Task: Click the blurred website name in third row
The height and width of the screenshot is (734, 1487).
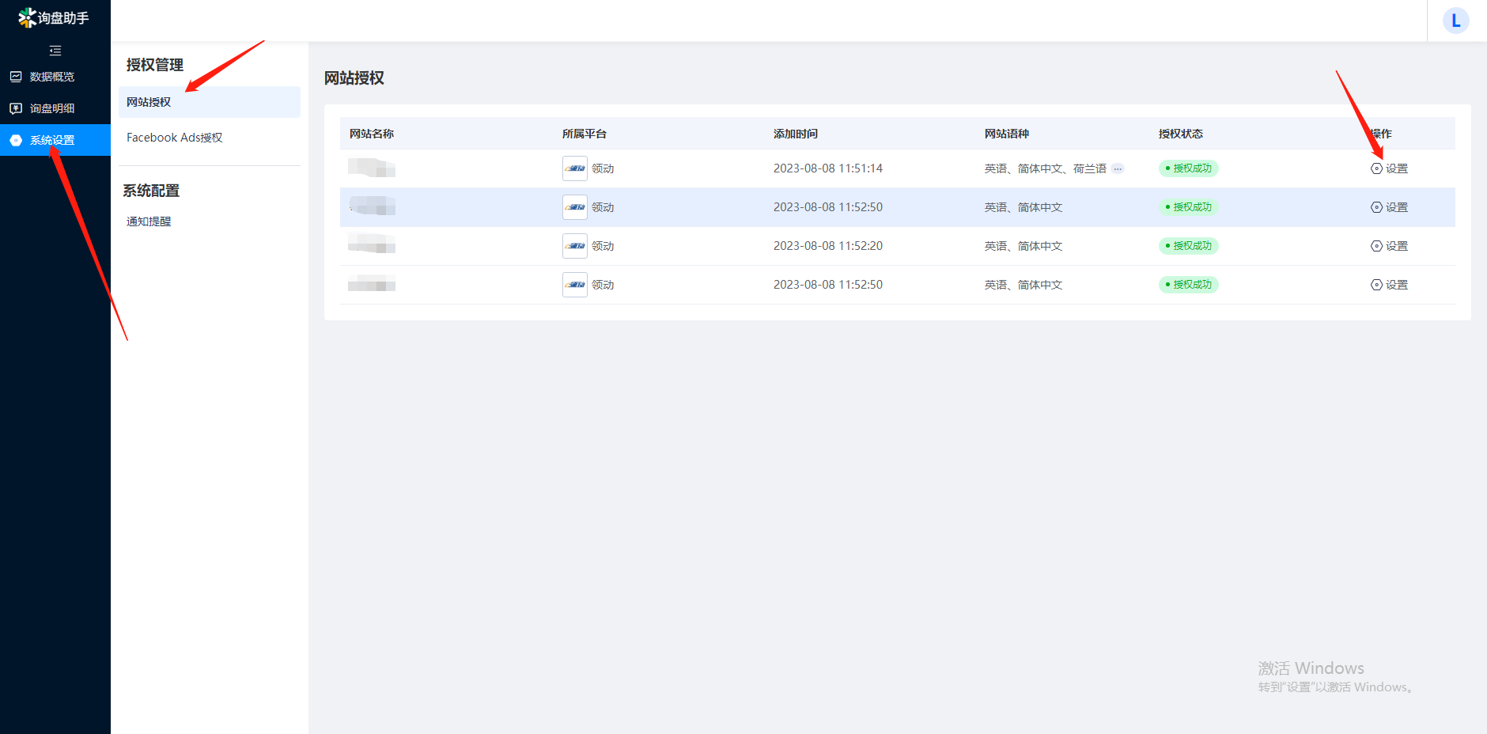Action: point(372,244)
